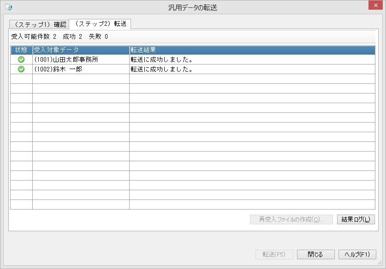Image resolution: width=386 pixels, height=269 pixels.
Task: Click the second 転送に成功しました。 result cell
Action: [252, 69]
